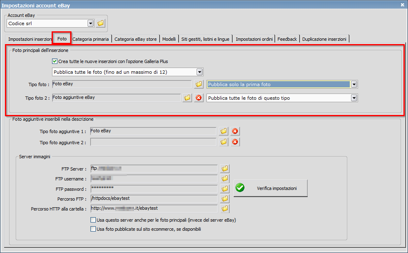The height and width of the screenshot is (253, 408).
Task: Go to Categoria eBay store tab
Action: point(135,39)
